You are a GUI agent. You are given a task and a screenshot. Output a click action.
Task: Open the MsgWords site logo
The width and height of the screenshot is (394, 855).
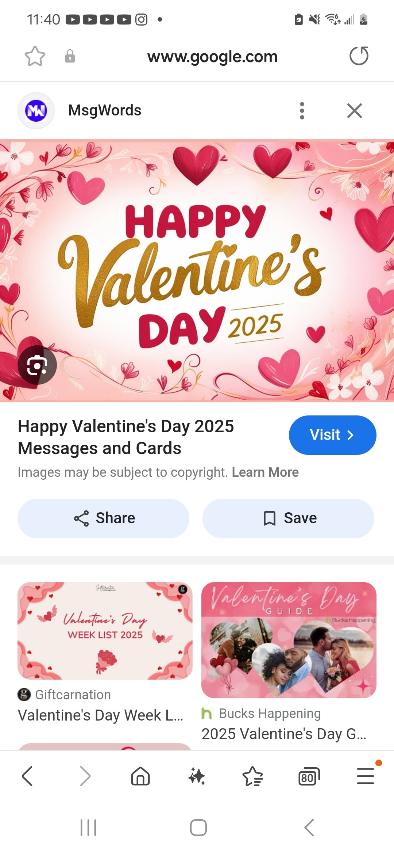[x=36, y=110]
